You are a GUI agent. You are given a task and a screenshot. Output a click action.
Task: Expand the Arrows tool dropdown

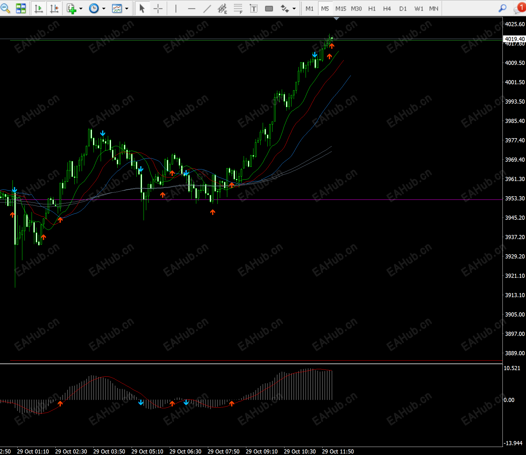pos(294,8)
